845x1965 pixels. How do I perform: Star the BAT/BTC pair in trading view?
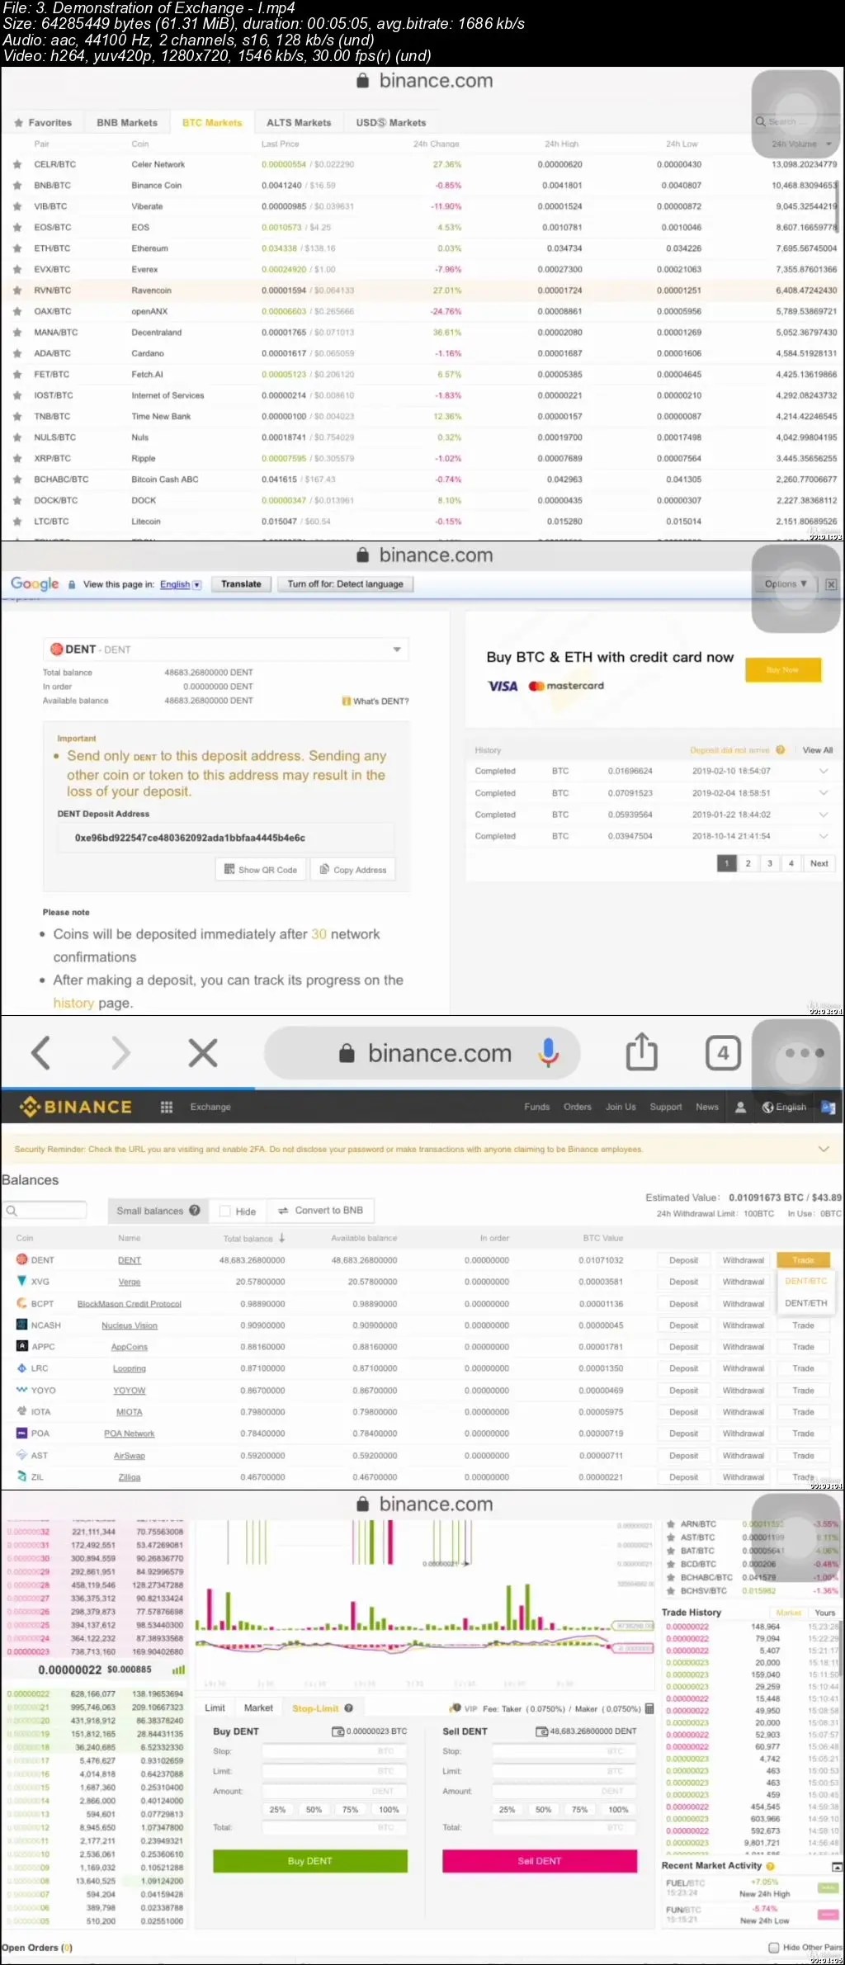click(671, 1551)
